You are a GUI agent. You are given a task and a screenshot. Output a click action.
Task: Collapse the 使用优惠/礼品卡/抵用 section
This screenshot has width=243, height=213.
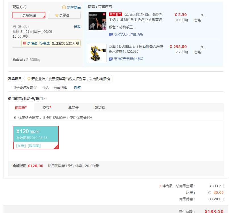(x=45, y=99)
